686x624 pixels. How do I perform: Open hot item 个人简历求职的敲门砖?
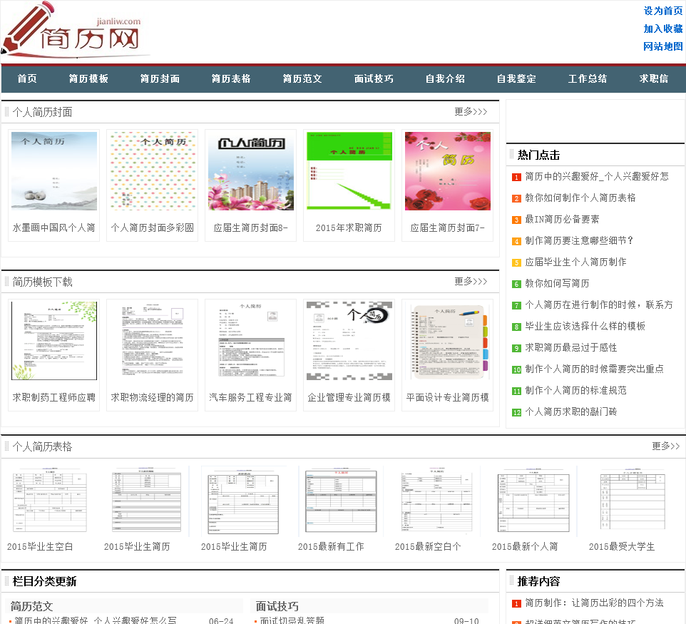click(x=571, y=412)
